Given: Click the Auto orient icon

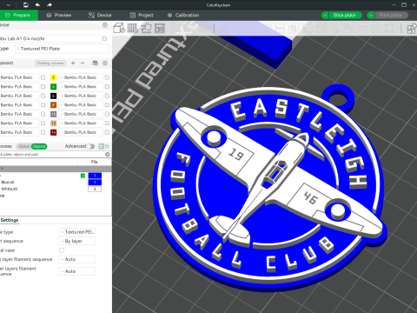Looking at the screenshot, I should 146,28.
